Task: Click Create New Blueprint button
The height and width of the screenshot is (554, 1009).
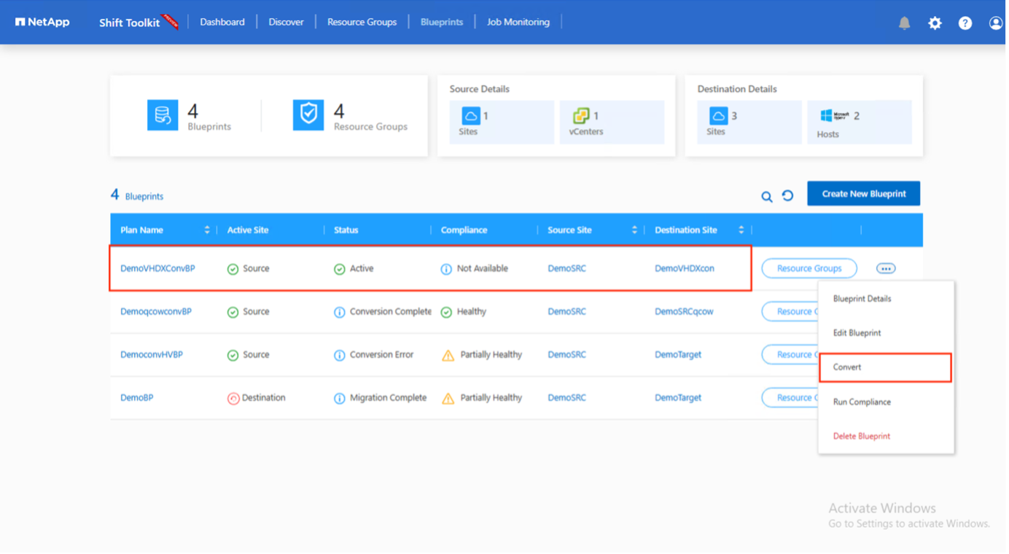Action: [x=863, y=194]
